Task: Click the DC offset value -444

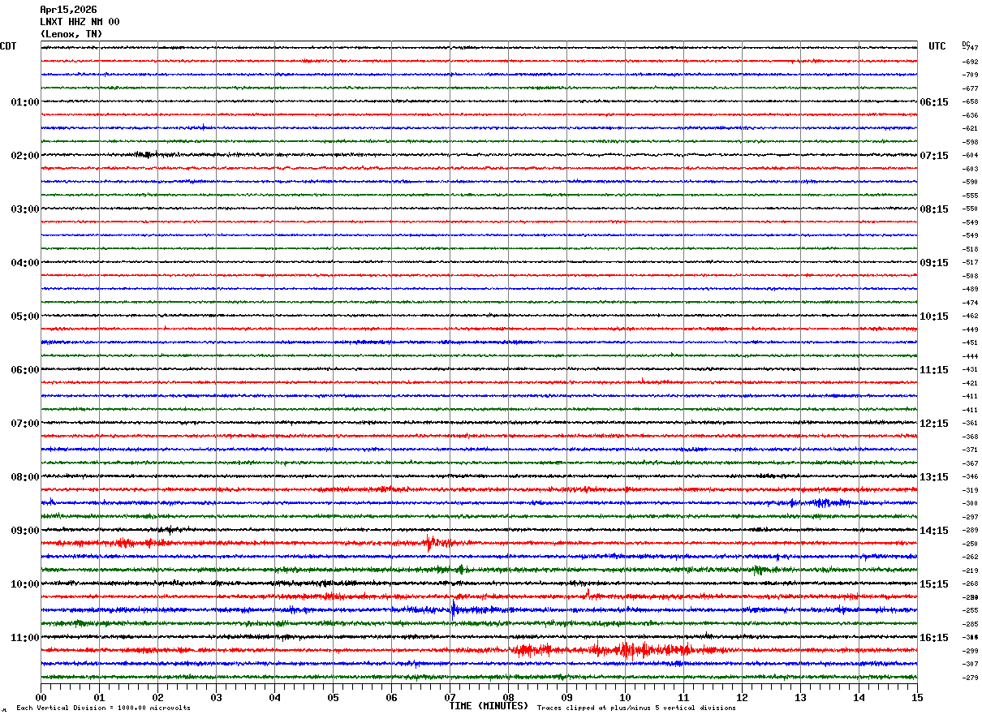Action: tap(971, 356)
